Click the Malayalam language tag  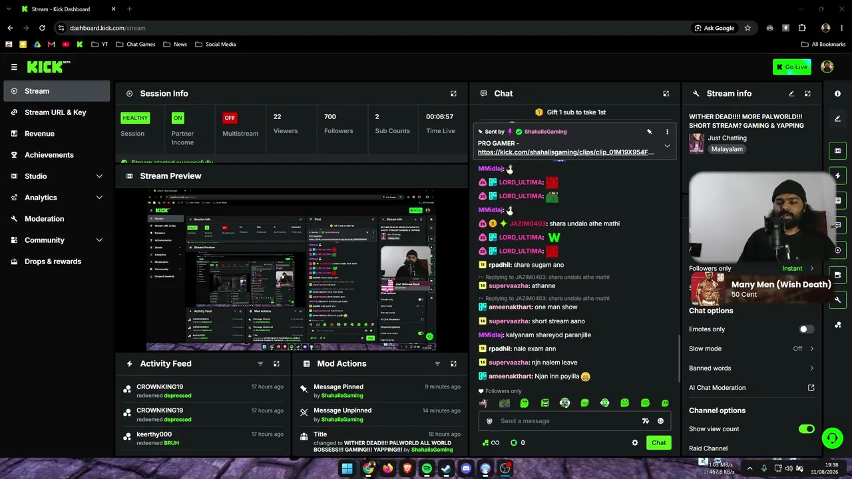pyautogui.click(x=727, y=150)
